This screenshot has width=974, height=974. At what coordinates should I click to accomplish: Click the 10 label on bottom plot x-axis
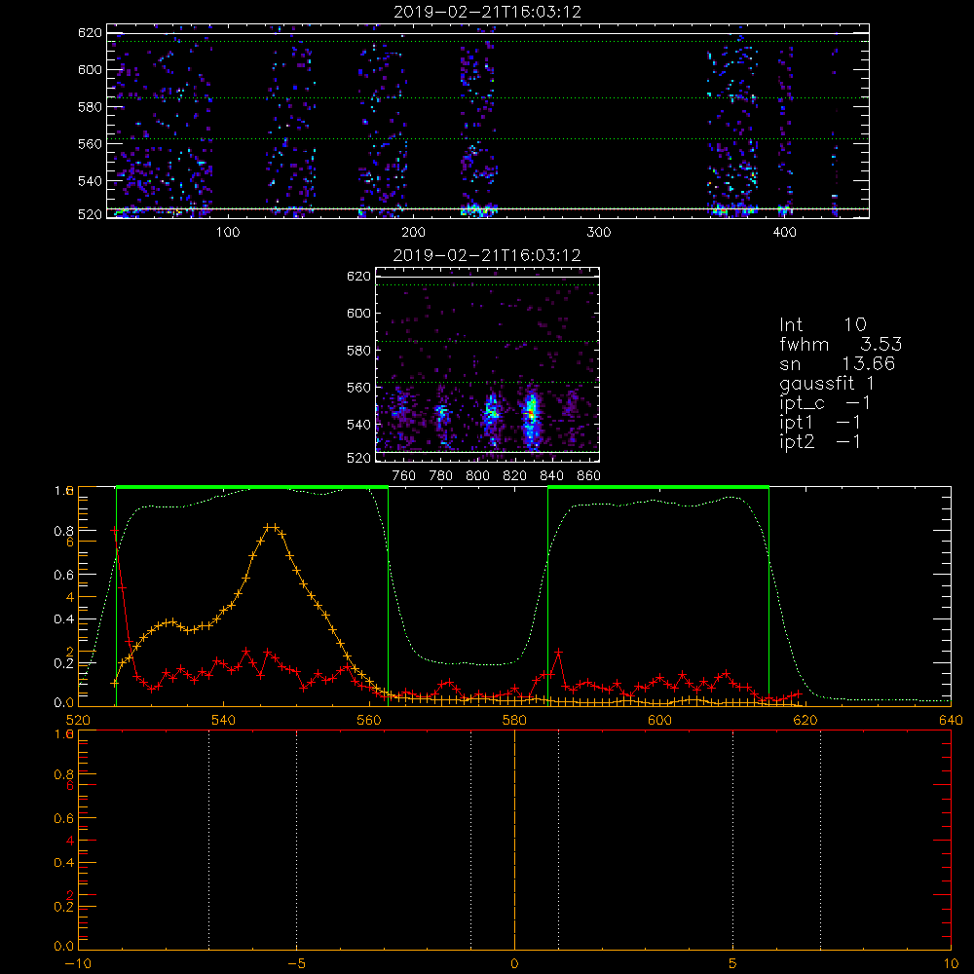951,963
